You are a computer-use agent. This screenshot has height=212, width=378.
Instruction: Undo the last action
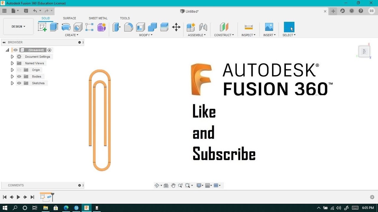coord(35,11)
